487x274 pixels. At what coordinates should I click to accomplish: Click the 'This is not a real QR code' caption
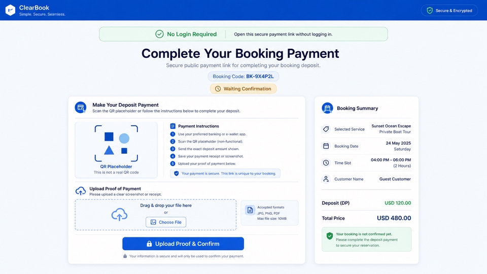click(x=116, y=173)
